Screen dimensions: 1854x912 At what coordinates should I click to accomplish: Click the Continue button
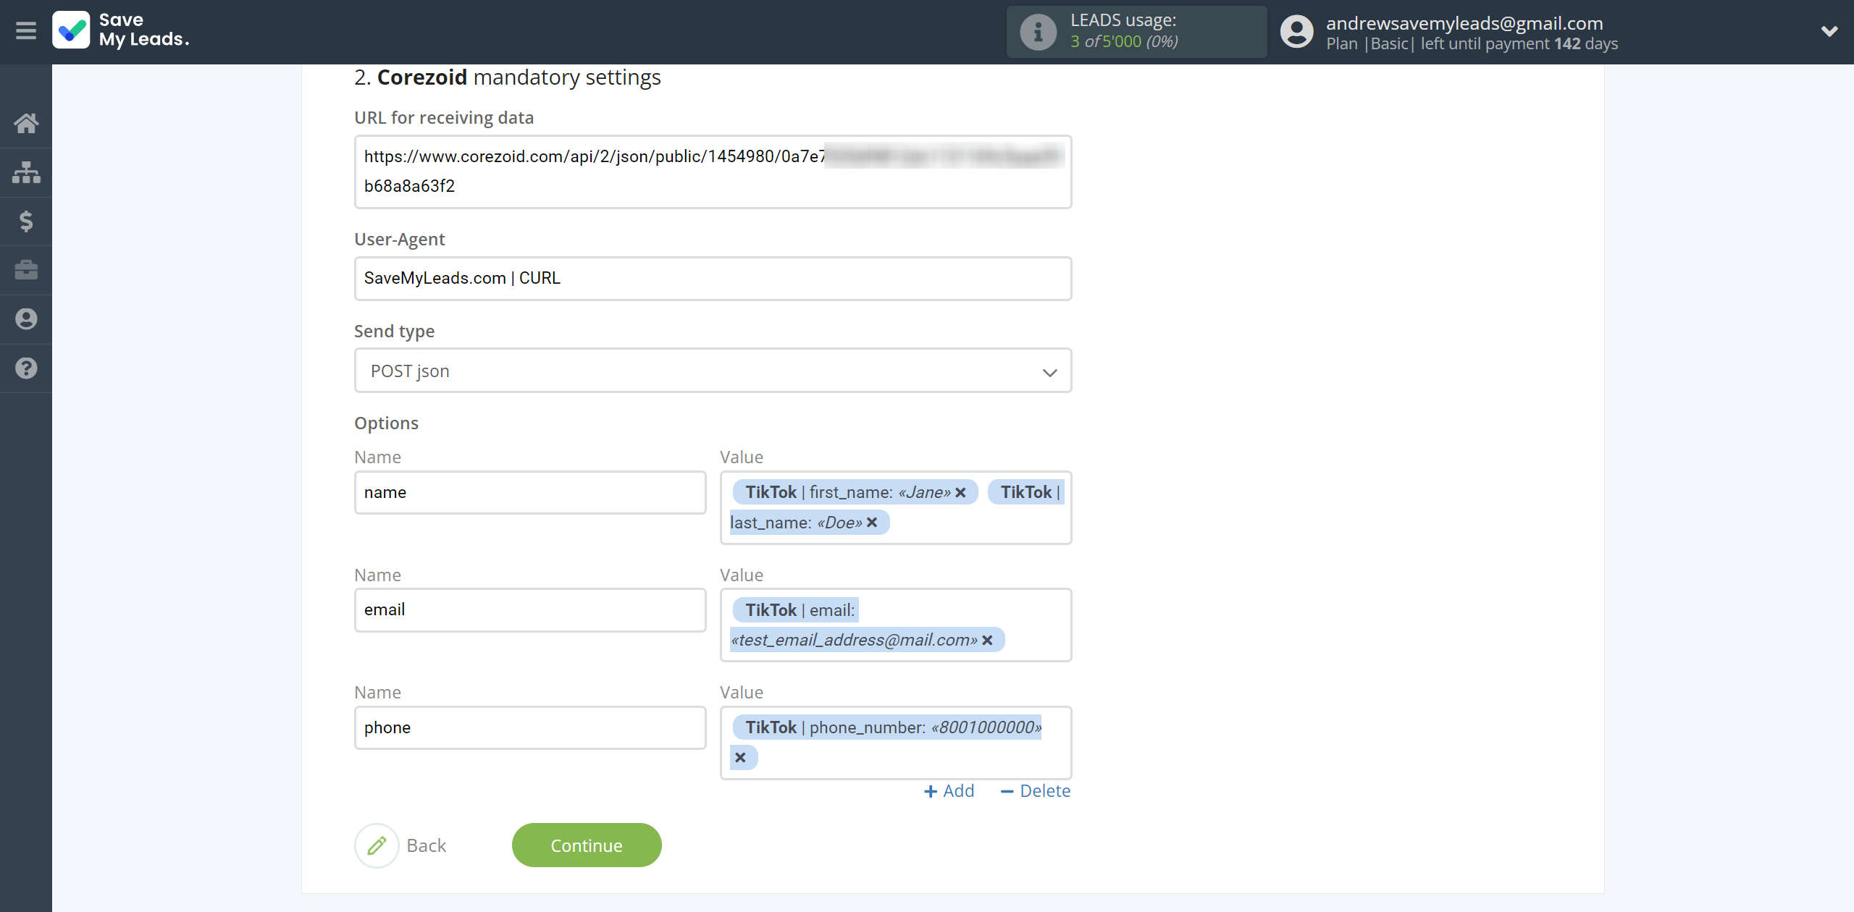pos(587,845)
